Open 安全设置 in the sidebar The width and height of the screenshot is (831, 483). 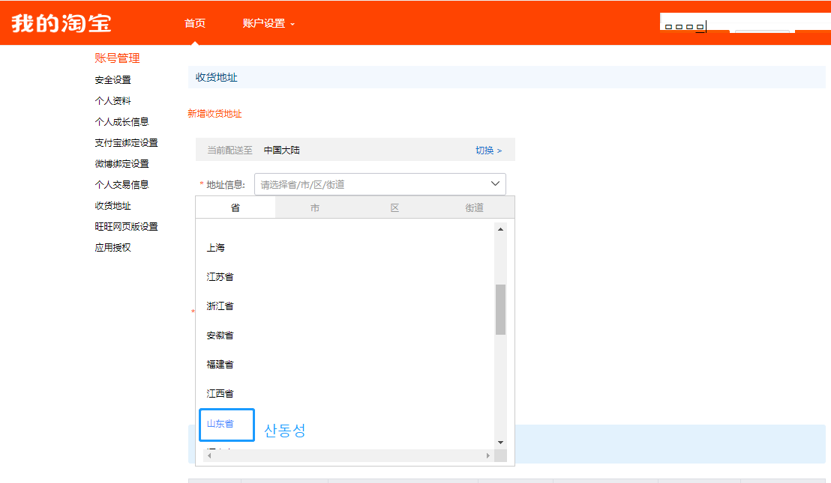pos(113,80)
